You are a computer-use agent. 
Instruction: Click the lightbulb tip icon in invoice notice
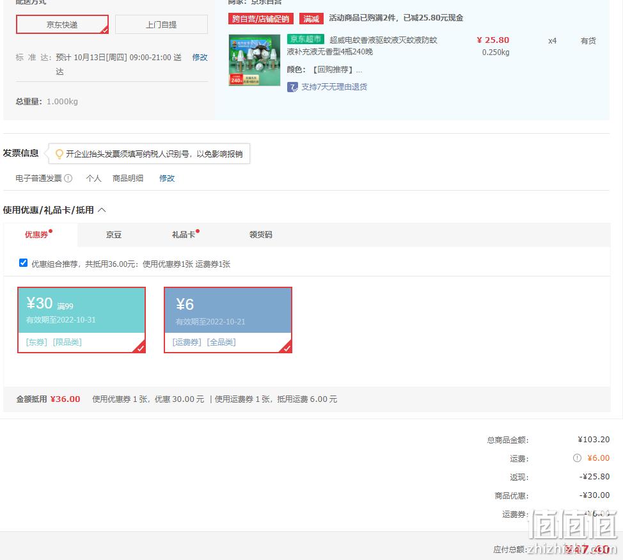pos(59,154)
